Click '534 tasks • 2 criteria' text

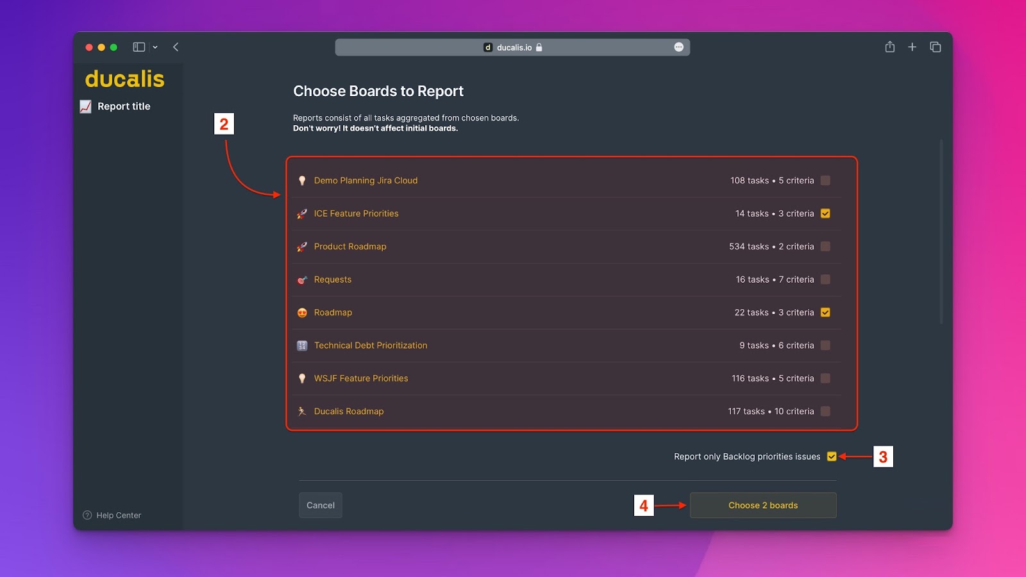click(771, 247)
